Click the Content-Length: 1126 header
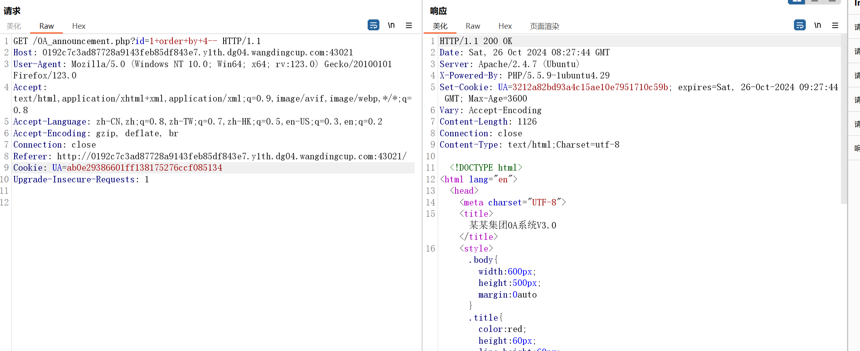 488,122
